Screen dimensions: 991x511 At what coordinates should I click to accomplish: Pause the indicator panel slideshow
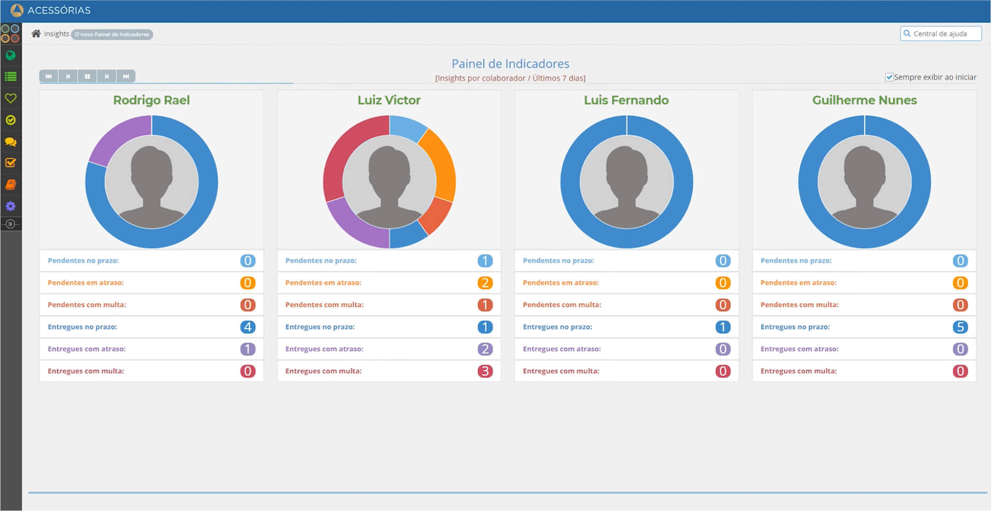point(87,76)
